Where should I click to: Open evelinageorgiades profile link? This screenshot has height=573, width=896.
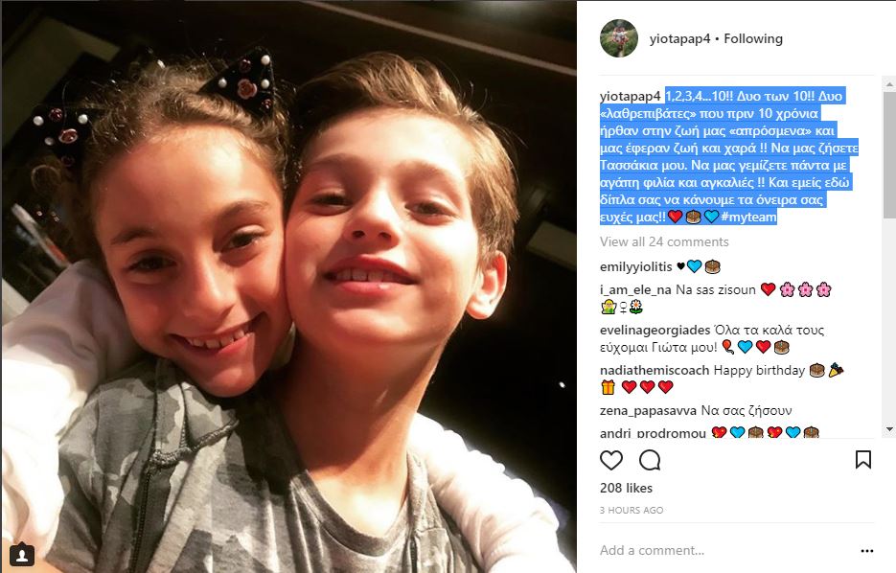point(655,331)
